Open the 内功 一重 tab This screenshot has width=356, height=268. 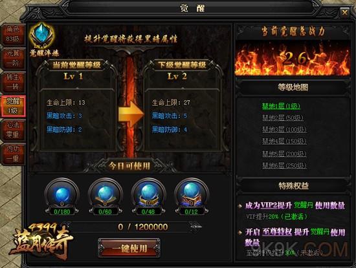(13, 153)
